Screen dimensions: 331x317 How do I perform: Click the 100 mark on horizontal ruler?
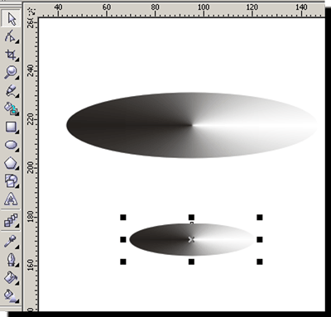[204, 7]
